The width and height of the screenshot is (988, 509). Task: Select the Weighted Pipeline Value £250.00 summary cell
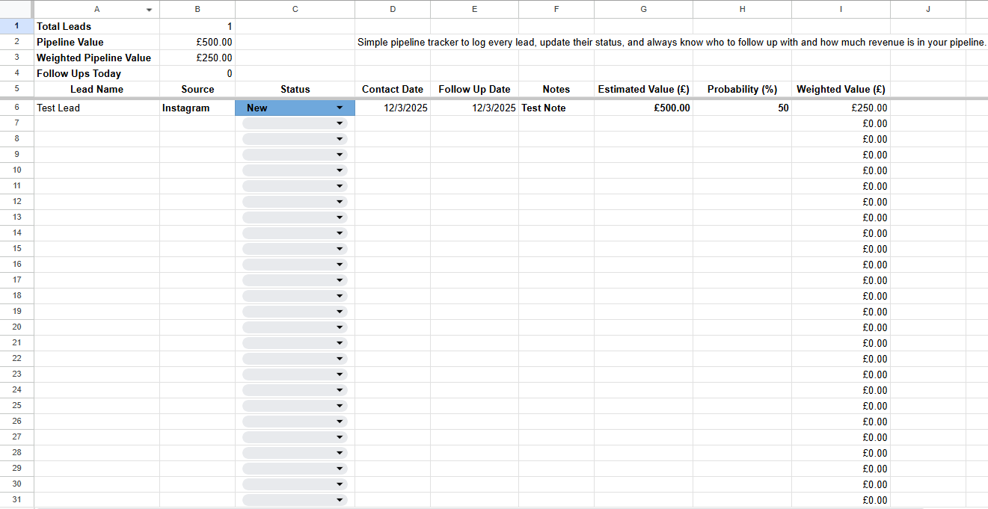click(x=197, y=58)
